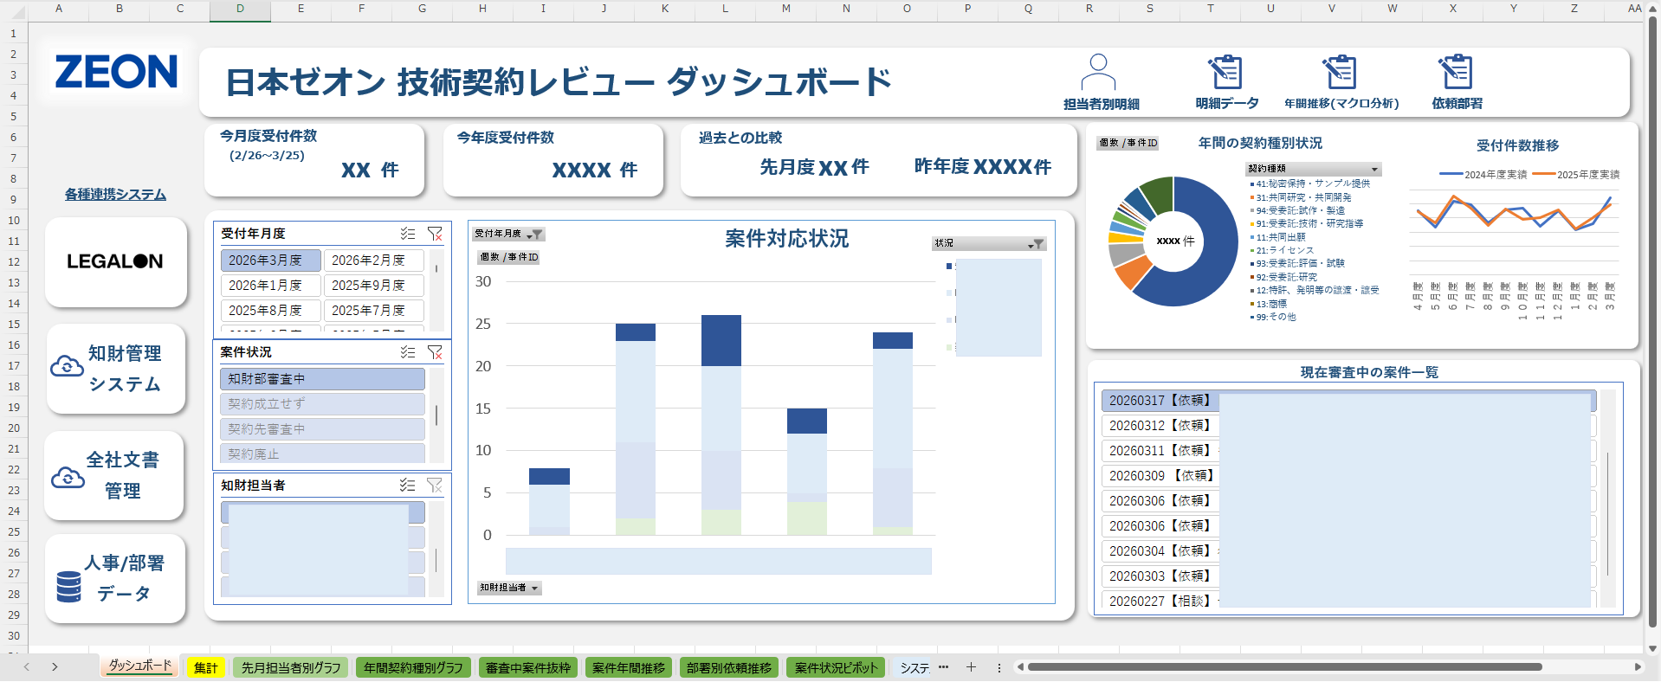Select the 20260312【依頼】 list item
Viewport: 1661px width, 682px height.
point(1348,426)
